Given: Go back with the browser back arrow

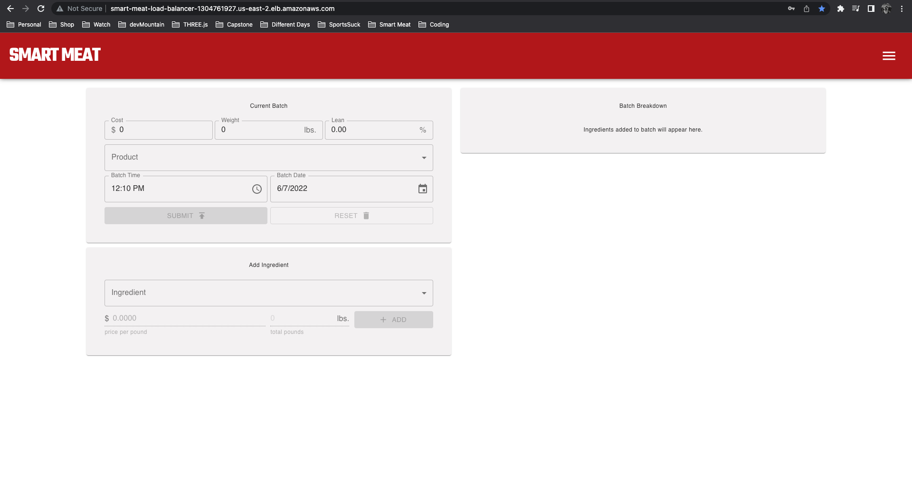Looking at the screenshot, I should (x=10, y=9).
